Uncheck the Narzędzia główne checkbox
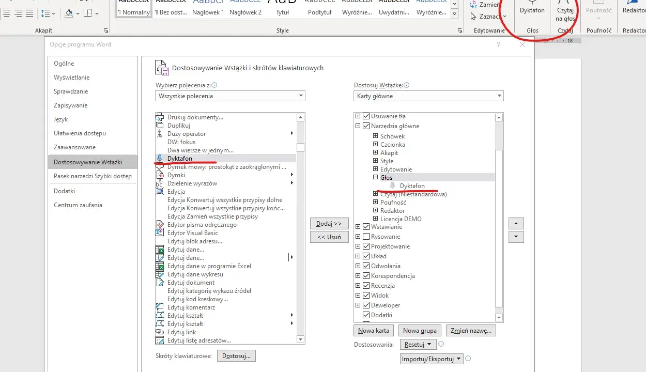Image resolution: width=646 pixels, height=372 pixels. [x=366, y=126]
